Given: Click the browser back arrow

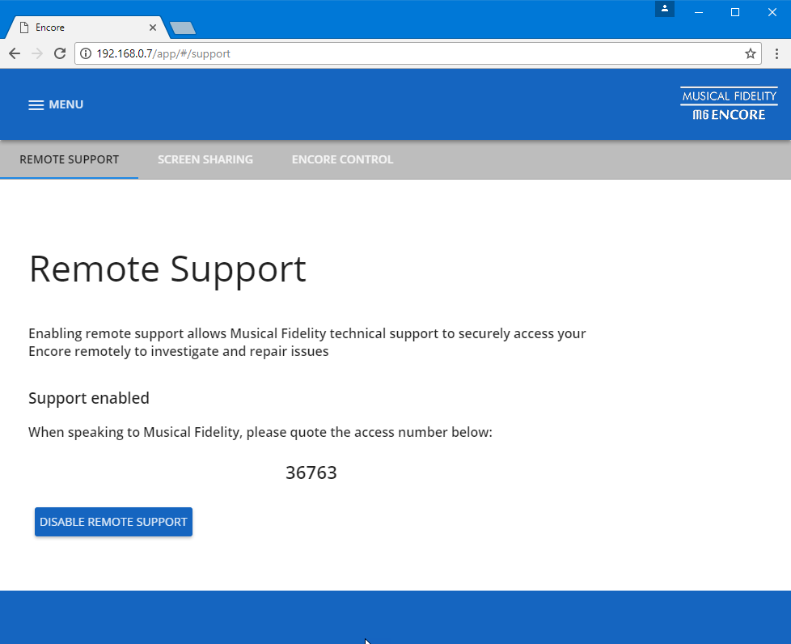Looking at the screenshot, I should (x=15, y=53).
